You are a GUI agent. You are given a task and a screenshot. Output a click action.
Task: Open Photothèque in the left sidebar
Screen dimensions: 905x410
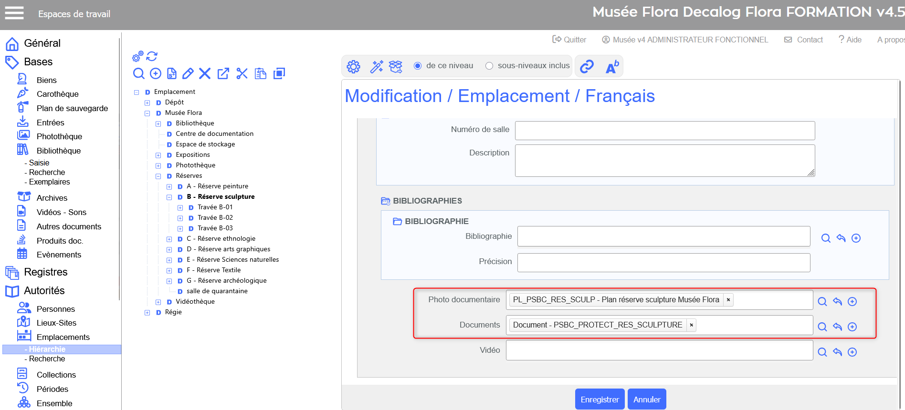[59, 136]
